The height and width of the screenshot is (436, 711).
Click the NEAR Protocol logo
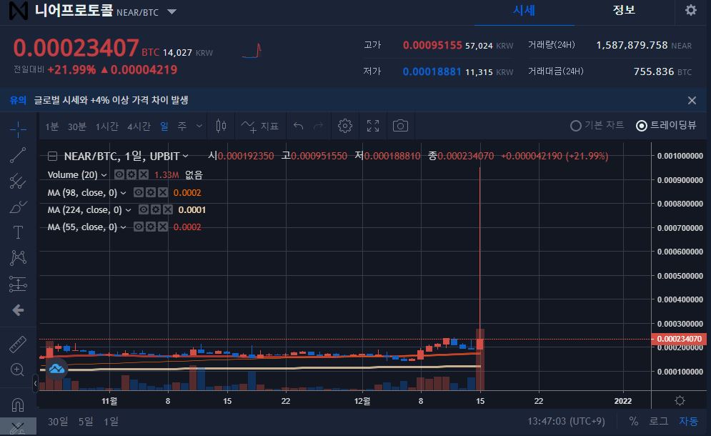[x=18, y=10]
